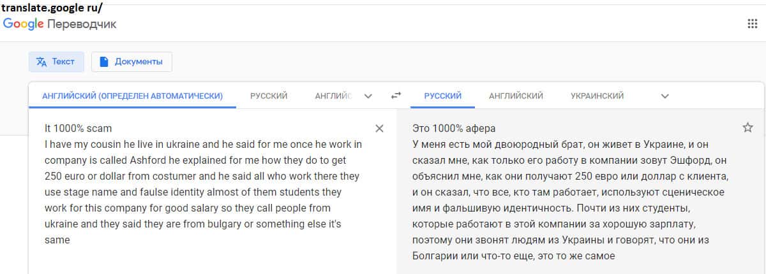Expand the target language list chevron

coord(665,96)
